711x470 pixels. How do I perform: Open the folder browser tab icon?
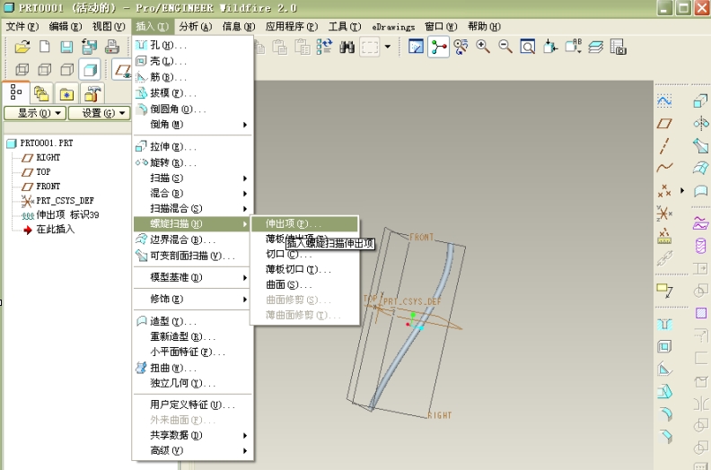tap(41, 94)
